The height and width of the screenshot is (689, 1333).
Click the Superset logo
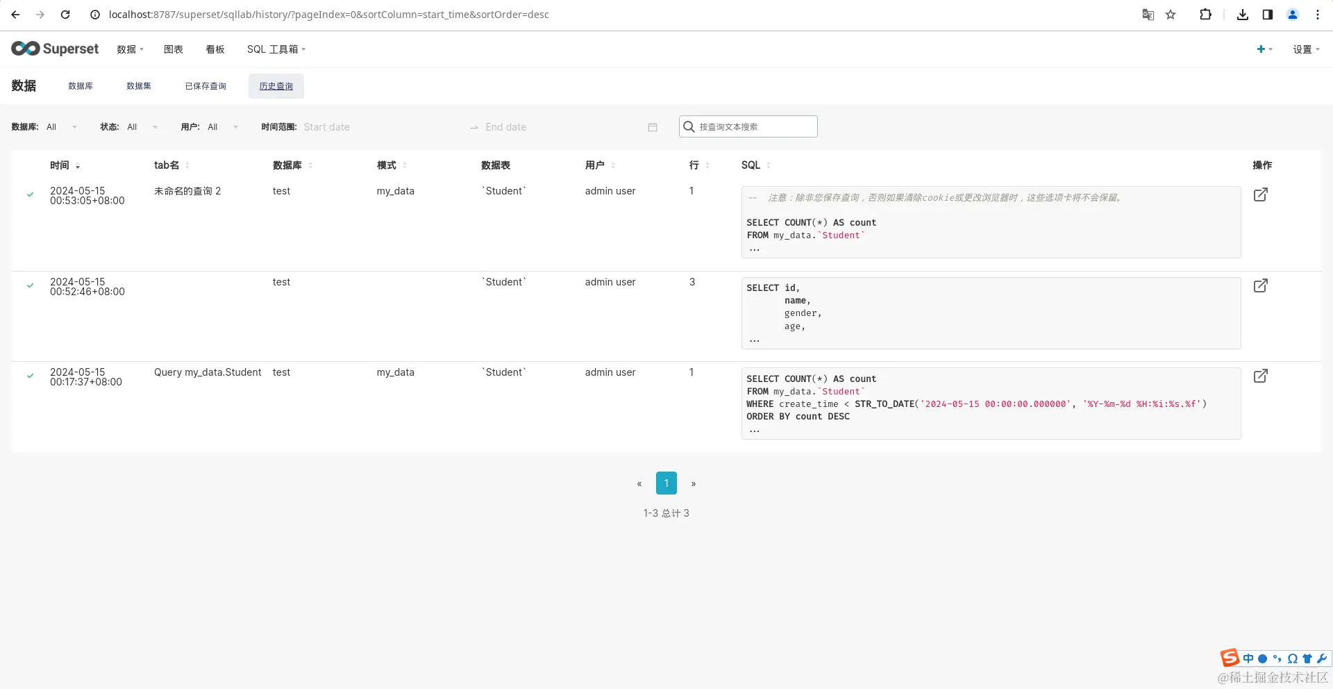pos(55,49)
